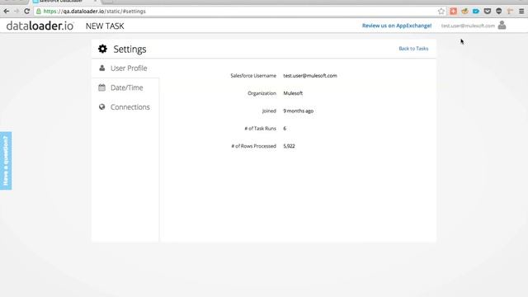Click the Pocket extension icon
The image size is (528, 297).
click(488, 11)
